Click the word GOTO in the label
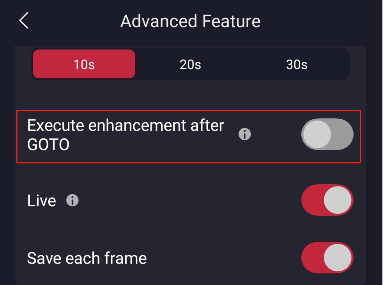391x285 pixels. 48,145
